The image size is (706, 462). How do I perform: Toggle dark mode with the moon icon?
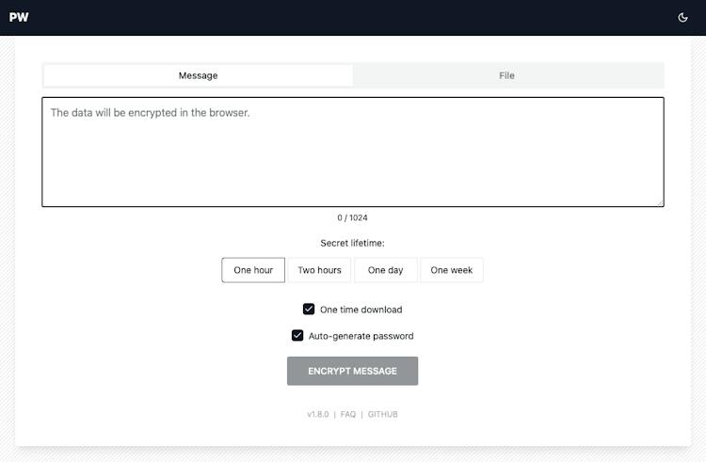tap(682, 18)
